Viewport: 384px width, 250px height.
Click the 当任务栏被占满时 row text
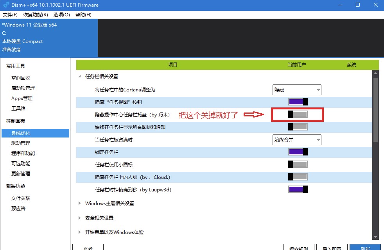coord(114,140)
